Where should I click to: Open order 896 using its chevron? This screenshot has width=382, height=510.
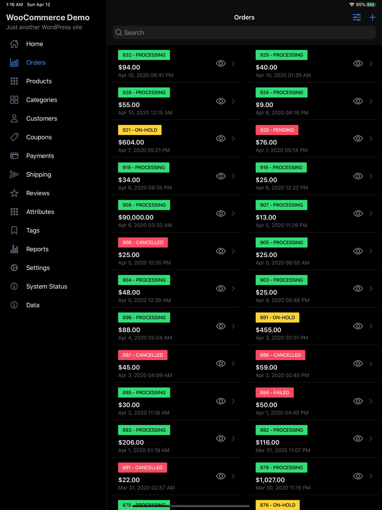(x=233, y=326)
